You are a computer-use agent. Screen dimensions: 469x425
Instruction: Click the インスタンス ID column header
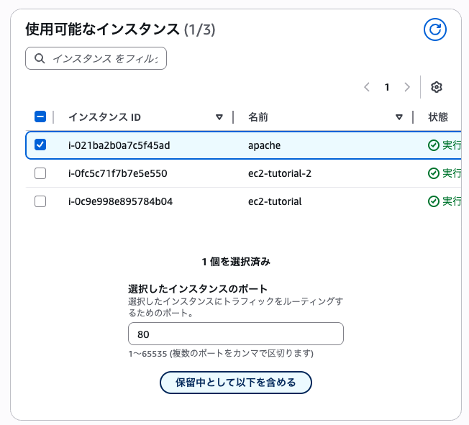click(105, 117)
